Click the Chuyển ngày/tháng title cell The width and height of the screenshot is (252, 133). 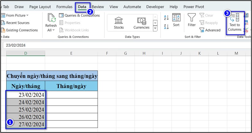coord(52,76)
